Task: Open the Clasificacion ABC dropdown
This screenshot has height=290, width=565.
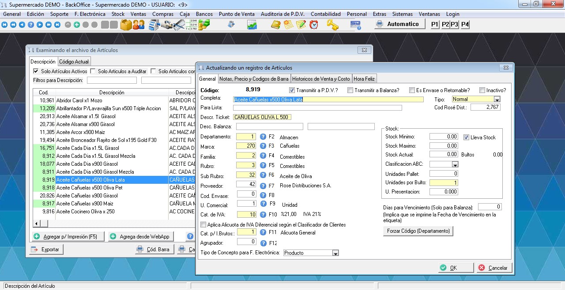Action: coord(455,164)
